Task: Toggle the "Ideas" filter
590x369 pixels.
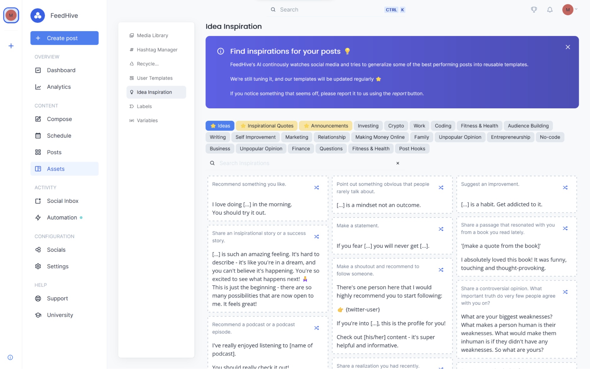Action: pos(220,125)
